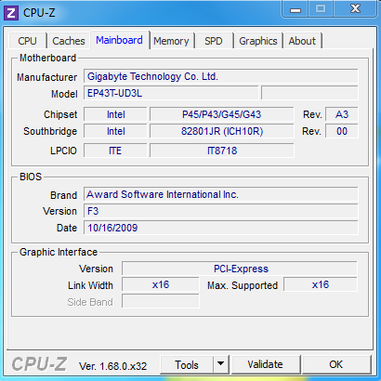381x381 pixels.
Task: Click the BIOS group heading
Action: (31, 177)
